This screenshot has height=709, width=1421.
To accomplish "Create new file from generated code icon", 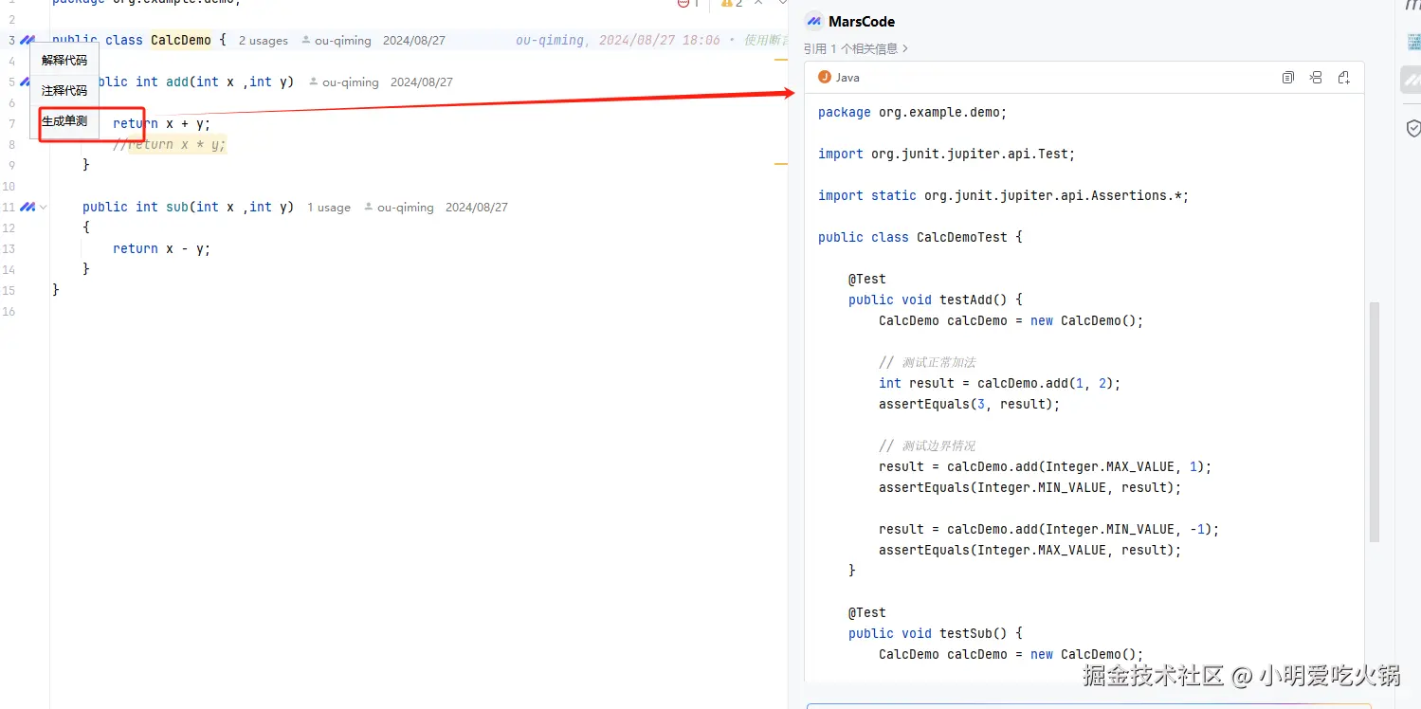I will pos(1343,78).
